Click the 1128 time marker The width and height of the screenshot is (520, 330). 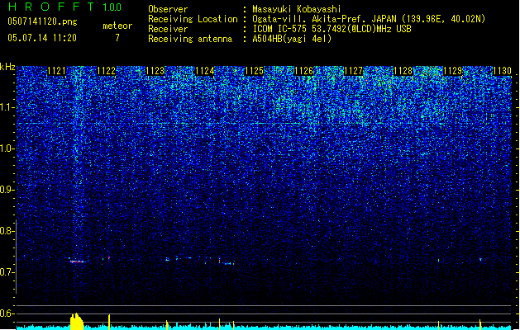tap(403, 71)
